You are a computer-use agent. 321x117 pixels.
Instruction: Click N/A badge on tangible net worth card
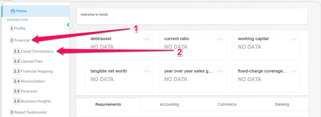point(147,71)
